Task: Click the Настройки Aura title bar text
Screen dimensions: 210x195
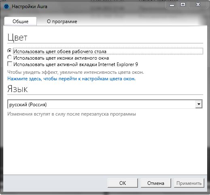Action: (30, 6)
